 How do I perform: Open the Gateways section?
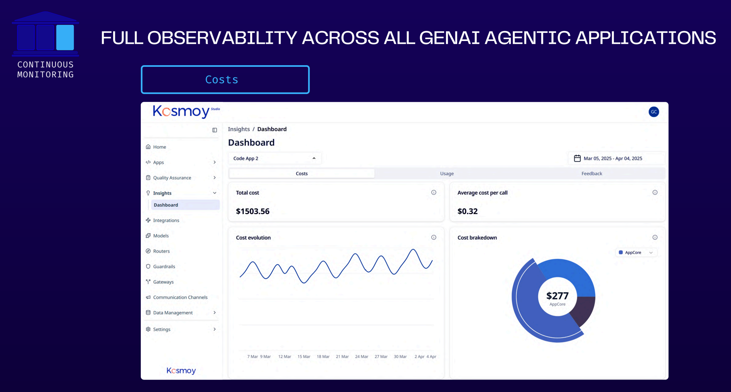point(163,282)
